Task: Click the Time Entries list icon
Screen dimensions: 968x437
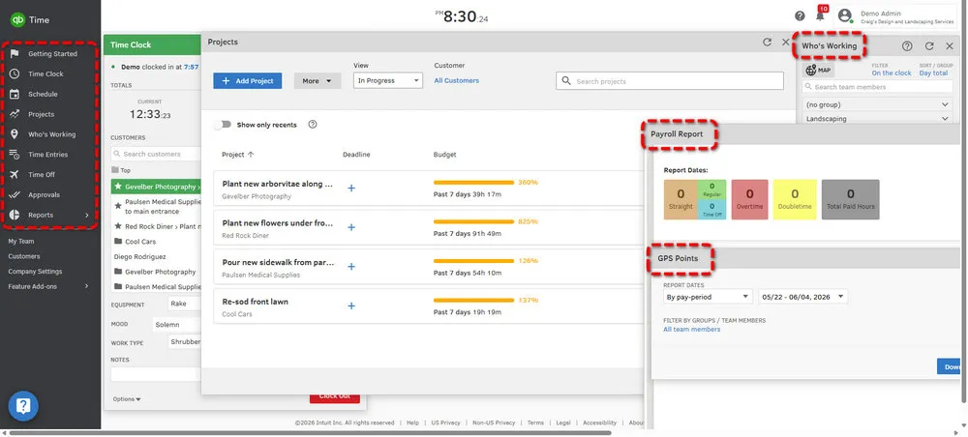Action: coord(15,155)
